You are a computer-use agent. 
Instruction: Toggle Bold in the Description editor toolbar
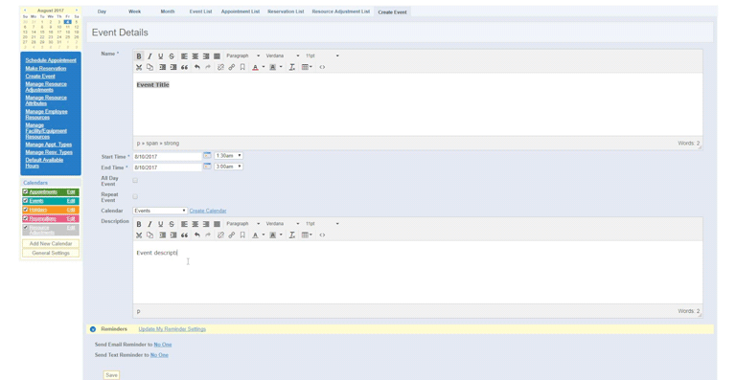pos(139,224)
